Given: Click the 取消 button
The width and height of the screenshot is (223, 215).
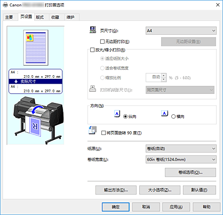Looking at the screenshot, I should pos(146,207).
